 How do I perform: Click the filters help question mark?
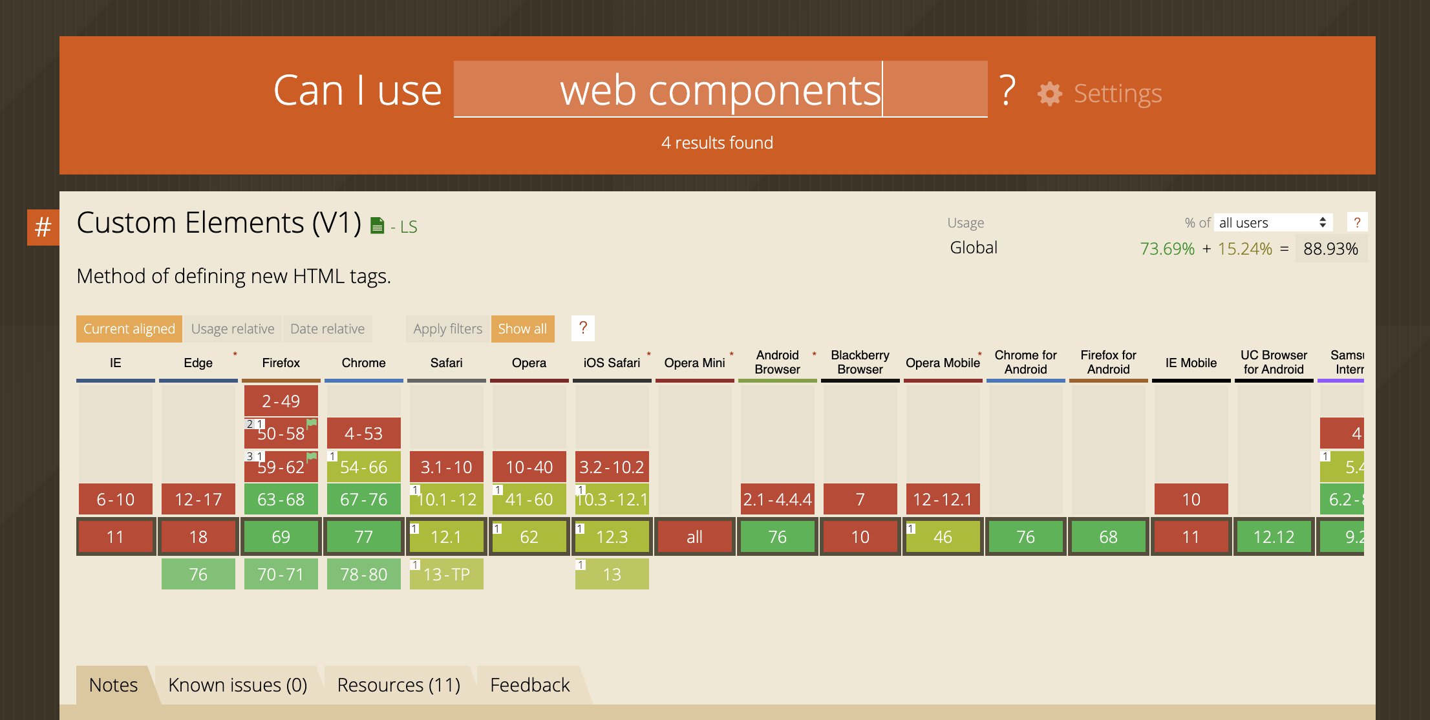pos(582,328)
